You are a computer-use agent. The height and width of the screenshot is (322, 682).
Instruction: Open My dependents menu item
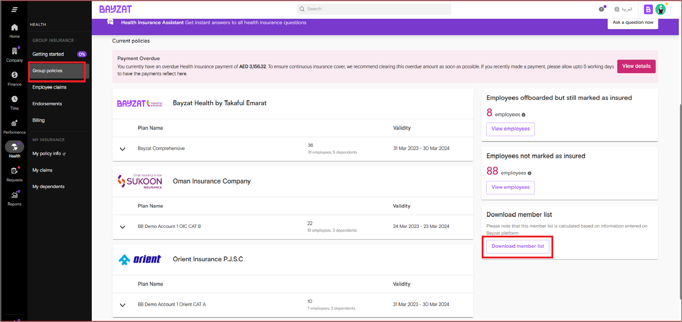pos(48,187)
